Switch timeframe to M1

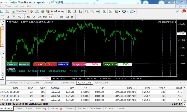28,17
